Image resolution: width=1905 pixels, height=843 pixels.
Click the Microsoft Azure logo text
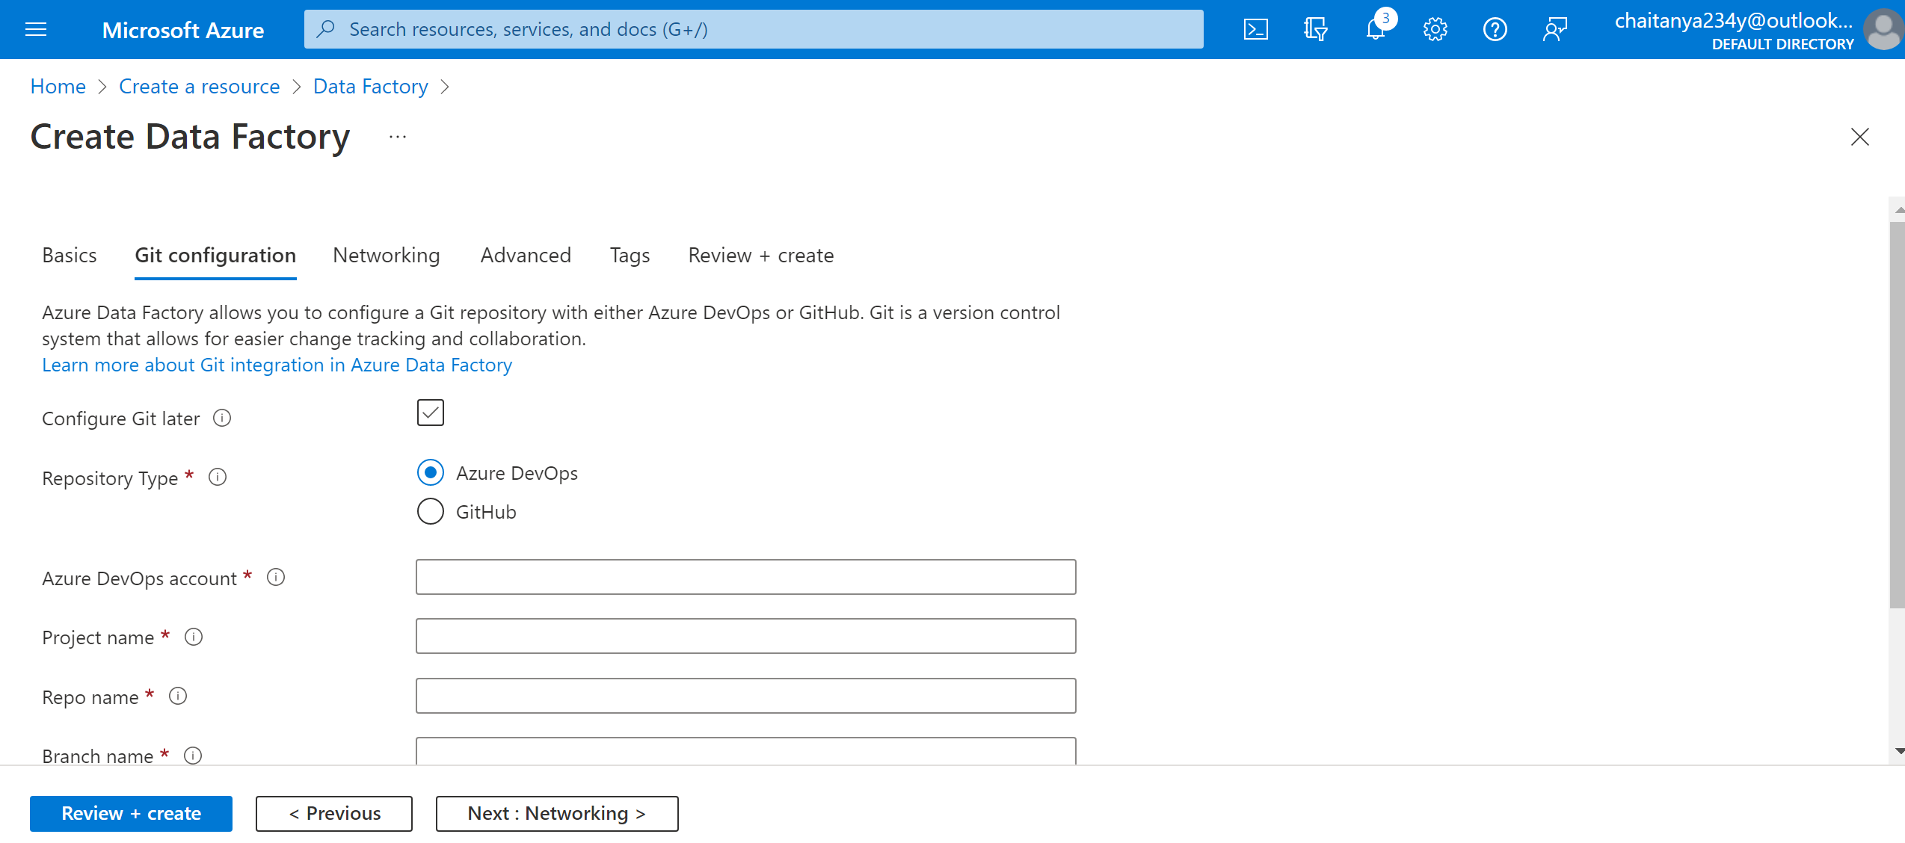tap(183, 30)
